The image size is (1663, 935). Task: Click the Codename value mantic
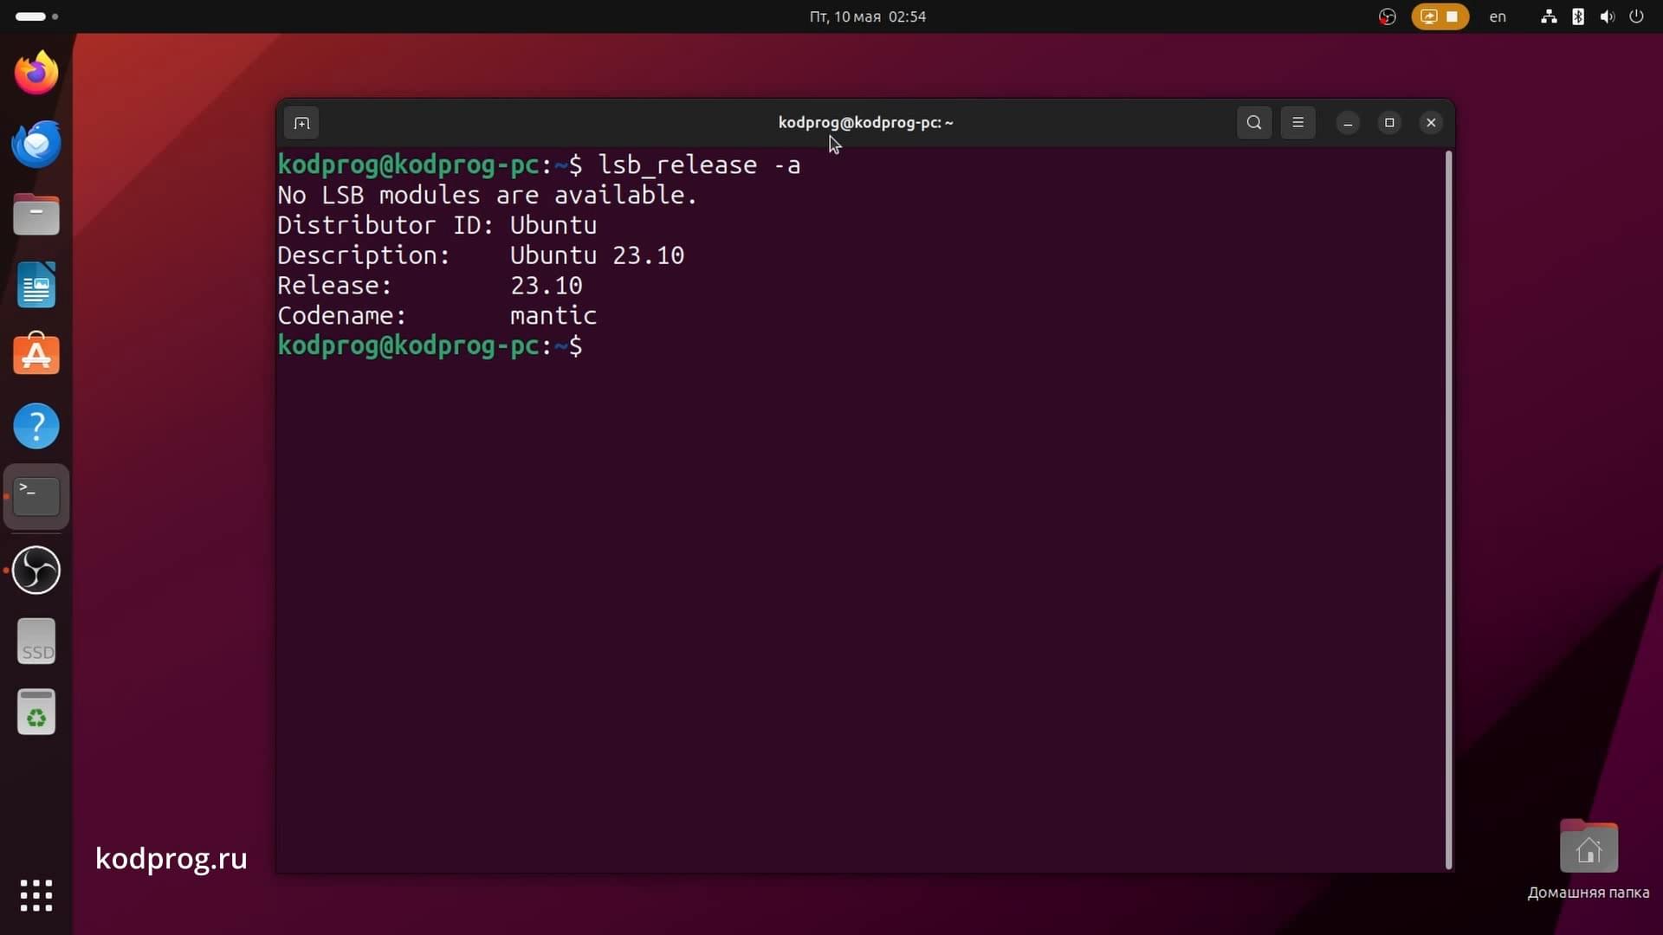click(x=553, y=316)
